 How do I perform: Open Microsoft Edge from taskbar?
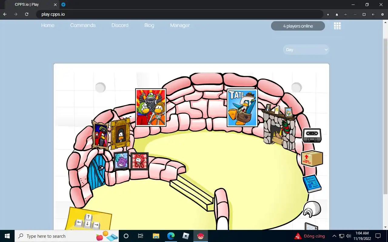coord(171,236)
